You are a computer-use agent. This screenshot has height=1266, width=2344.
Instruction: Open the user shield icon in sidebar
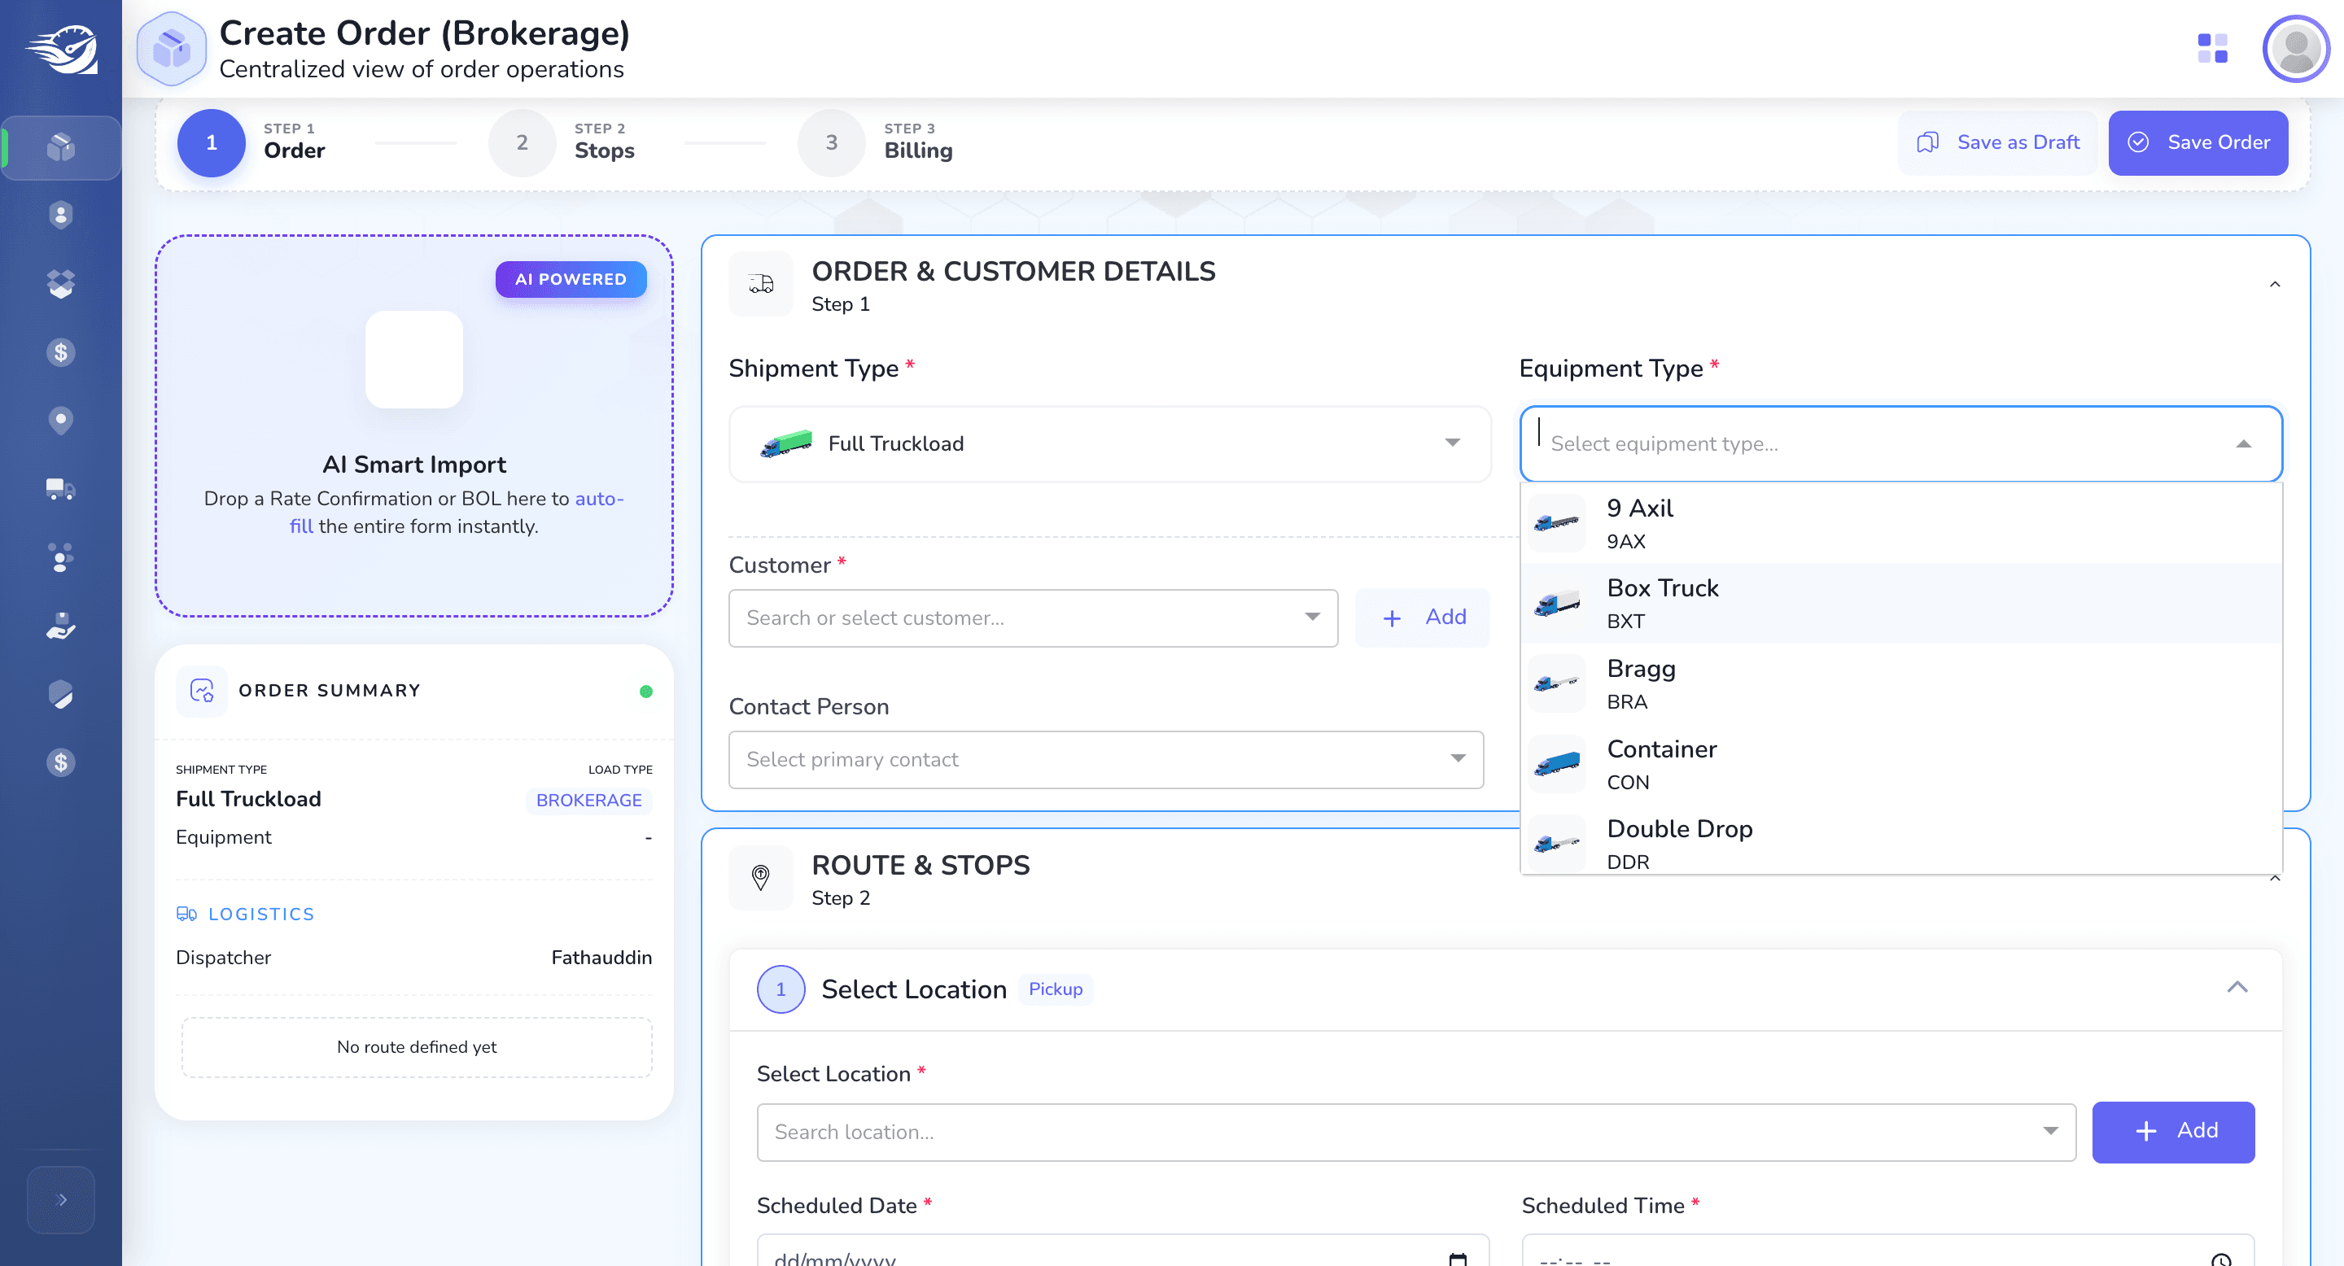tap(60, 216)
